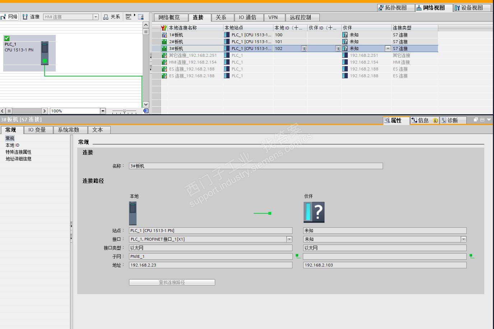Click the network view scroll-down arrow
The width and height of the screenshot is (494, 329).
tap(146, 104)
